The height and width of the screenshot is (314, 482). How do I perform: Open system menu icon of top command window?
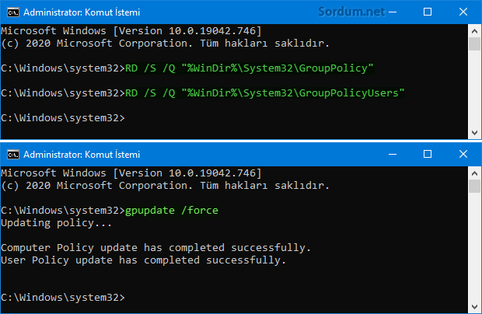pyautogui.click(x=13, y=12)
